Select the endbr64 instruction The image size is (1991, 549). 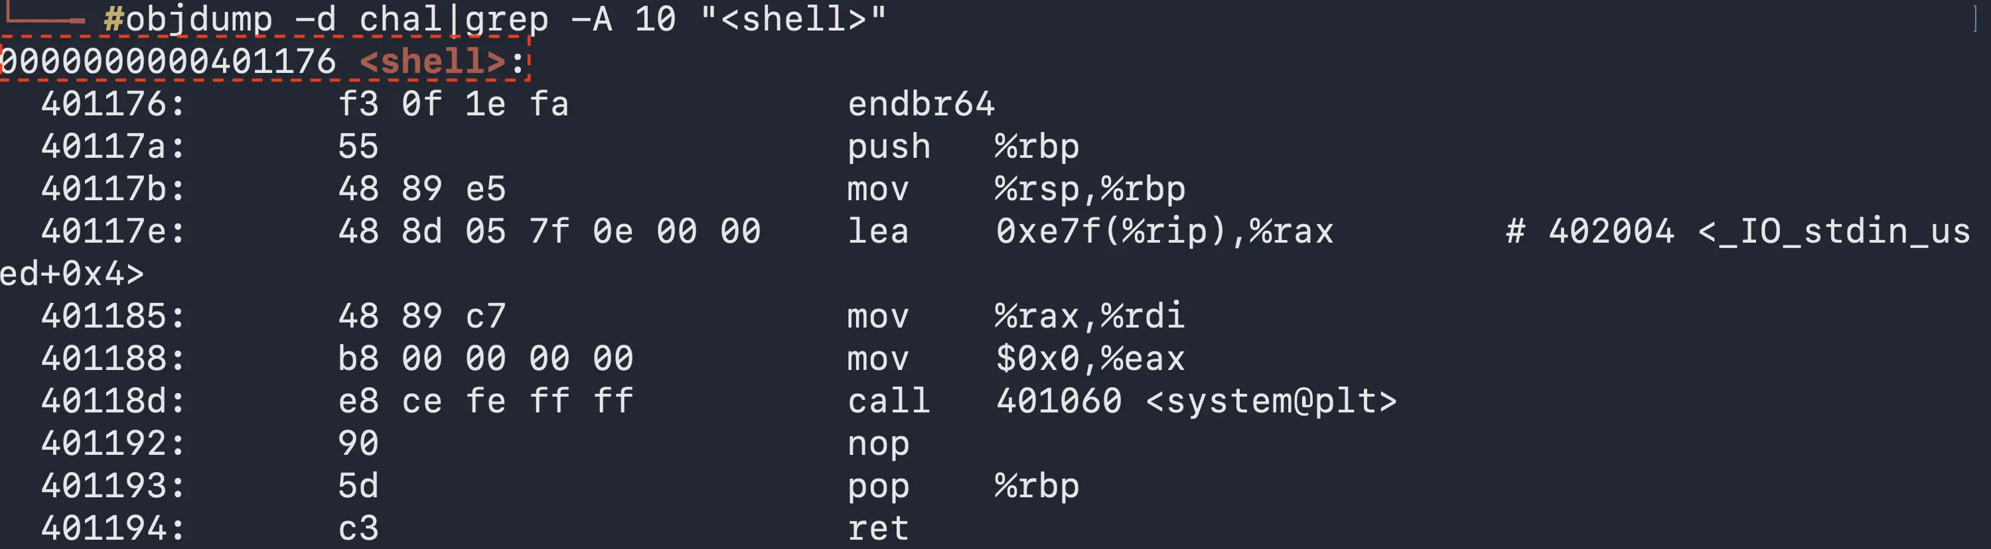[x=921, y=103]
